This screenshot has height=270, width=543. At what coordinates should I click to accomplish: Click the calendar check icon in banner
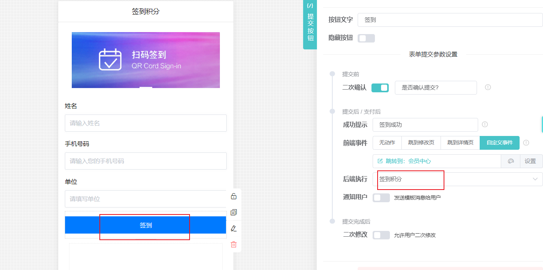110,60
